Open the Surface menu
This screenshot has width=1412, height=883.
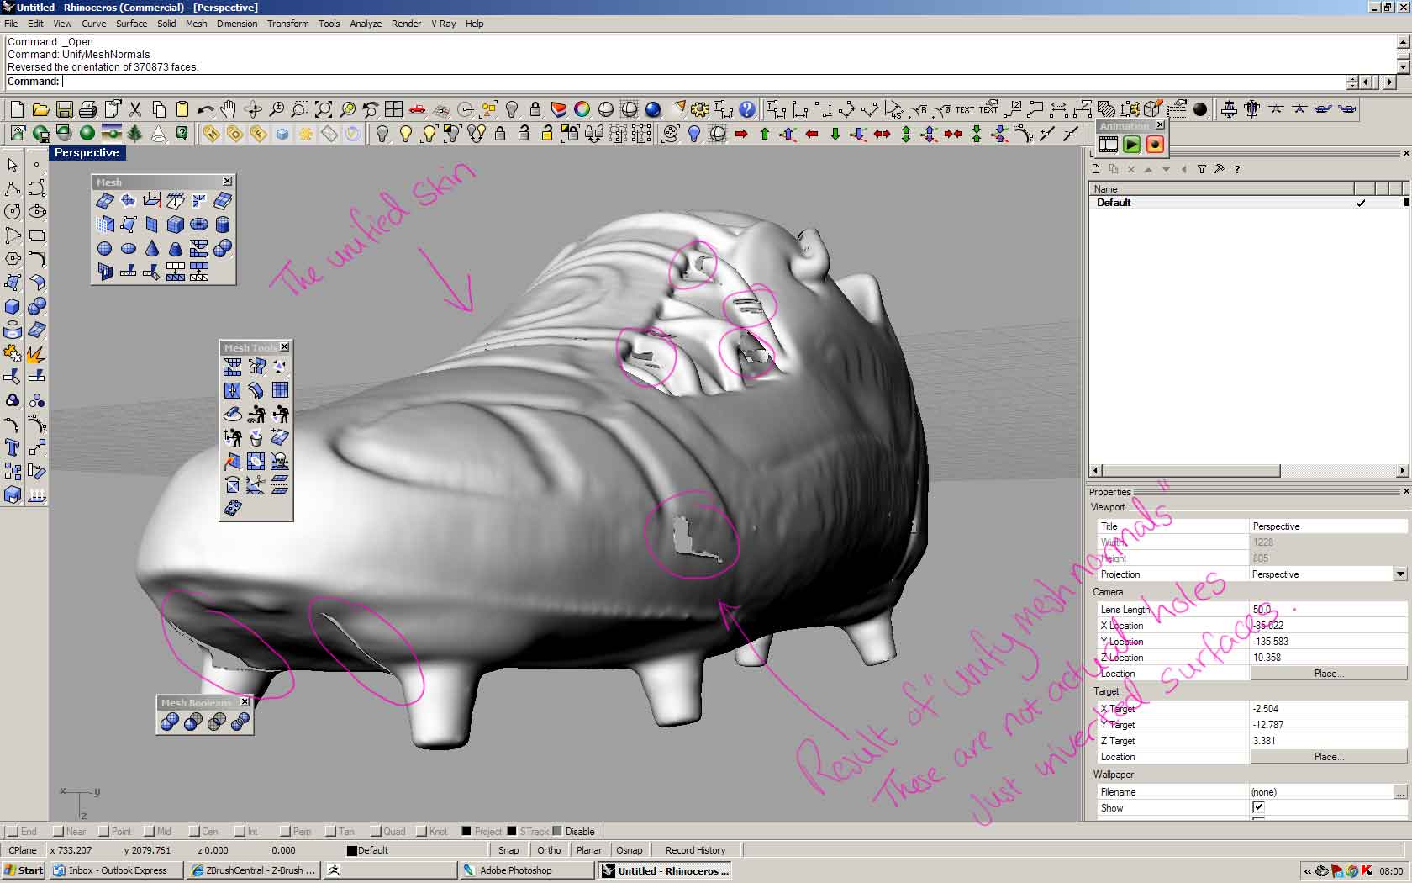pos(132,24)
